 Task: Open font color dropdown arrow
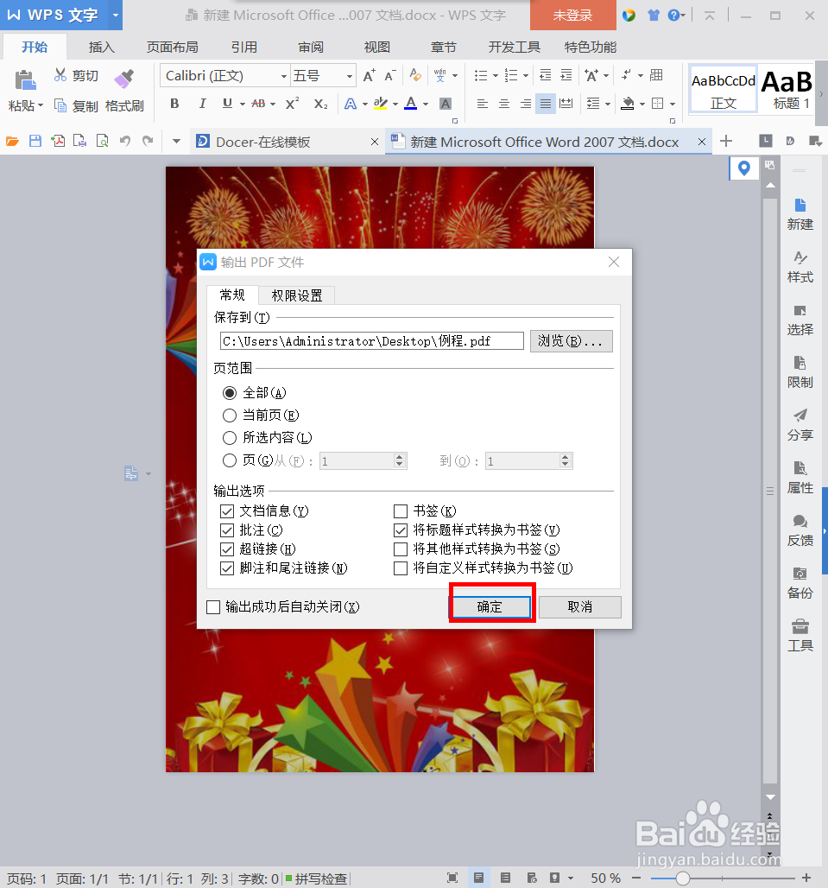426,105
